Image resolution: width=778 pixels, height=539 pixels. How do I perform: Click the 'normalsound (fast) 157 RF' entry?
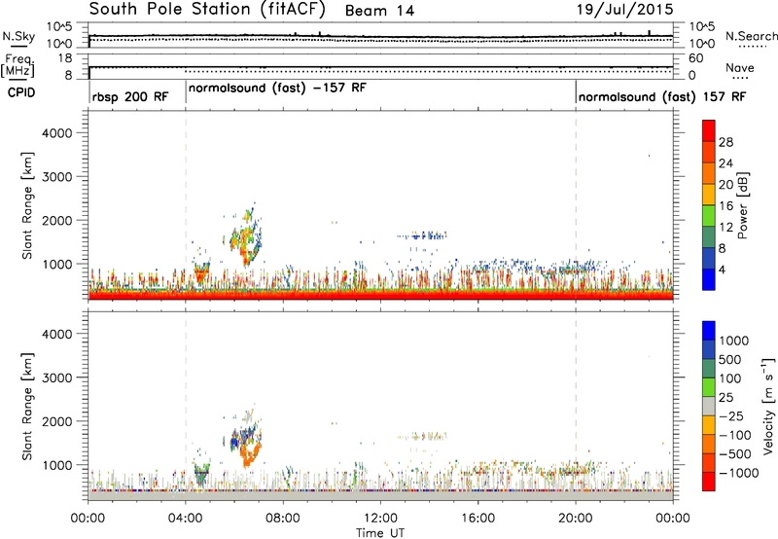pyautogui.click(x=662, y=96)
